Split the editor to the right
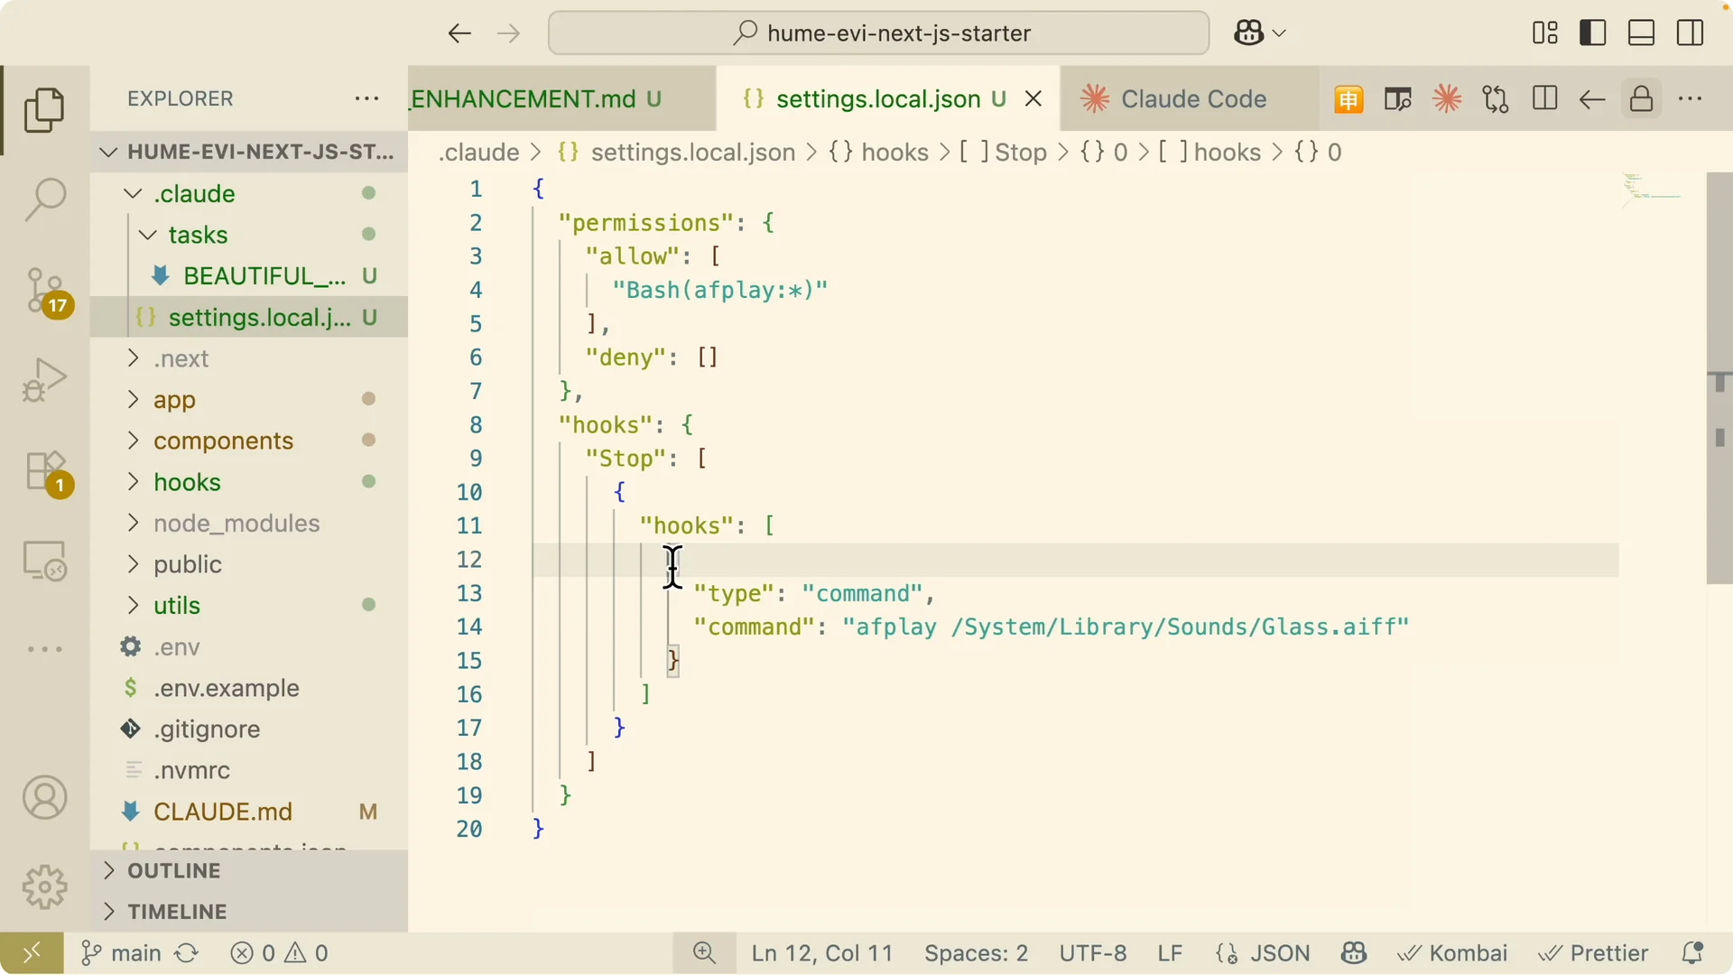Viewport: 1733px width, 975px height. (x=1544, y=99)
